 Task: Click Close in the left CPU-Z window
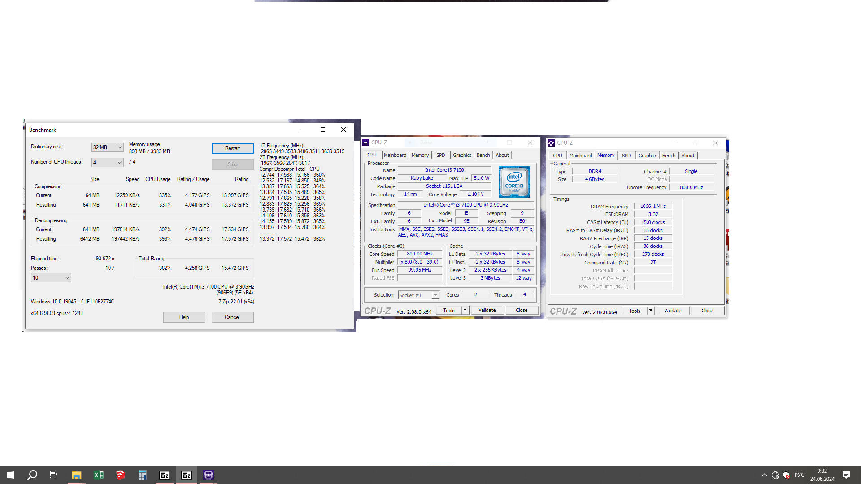tap(522, 310)
